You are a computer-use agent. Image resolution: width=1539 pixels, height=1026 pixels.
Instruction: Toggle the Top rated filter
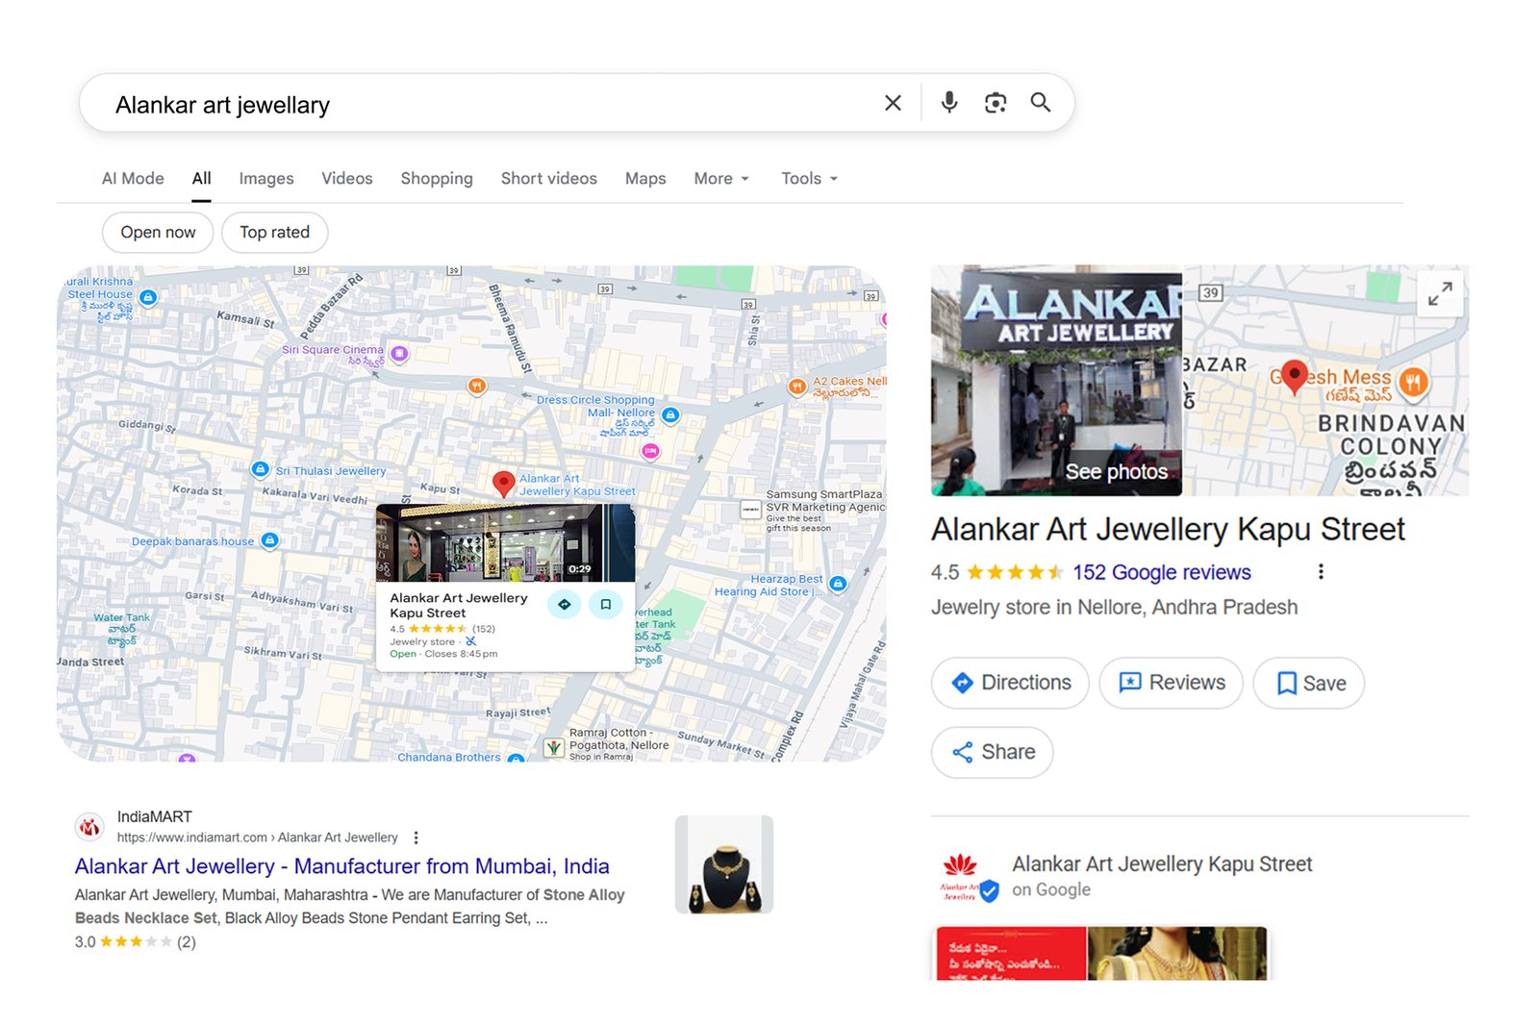click(x=274, y=232)
